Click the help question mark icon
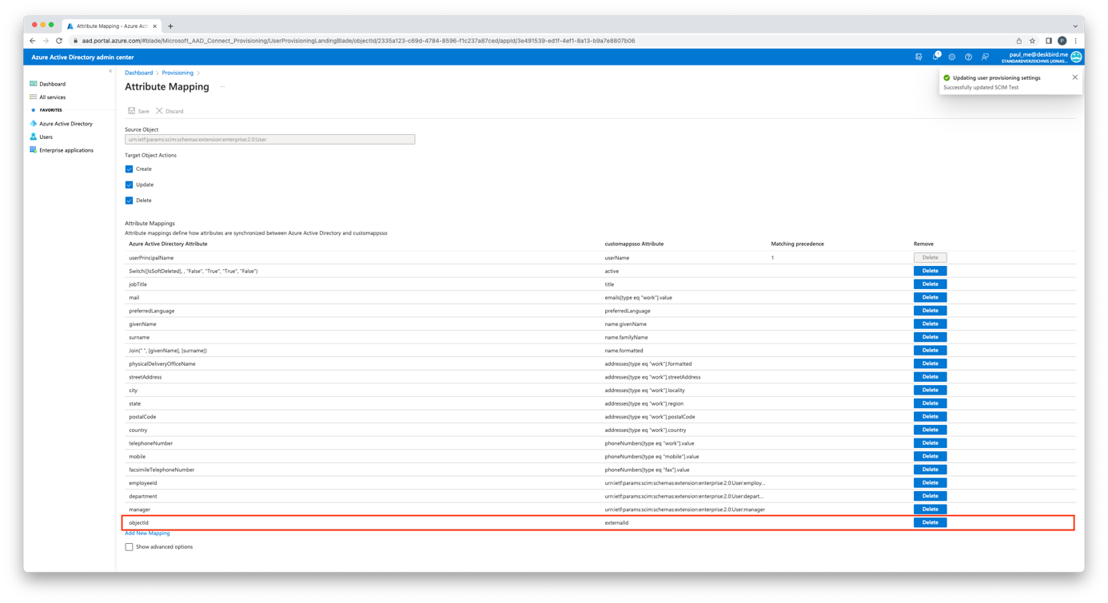Screen dimensions: 1108x603 coord(968,58)
